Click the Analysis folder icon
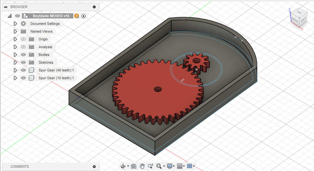314x171 pixels. pyautogui.click(x=31, y=47)
